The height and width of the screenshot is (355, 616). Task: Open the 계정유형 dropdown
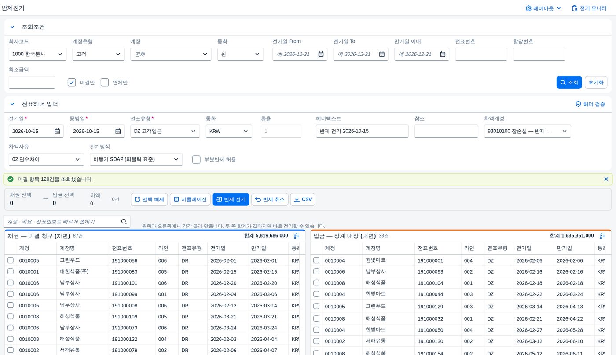coord(99,54)
